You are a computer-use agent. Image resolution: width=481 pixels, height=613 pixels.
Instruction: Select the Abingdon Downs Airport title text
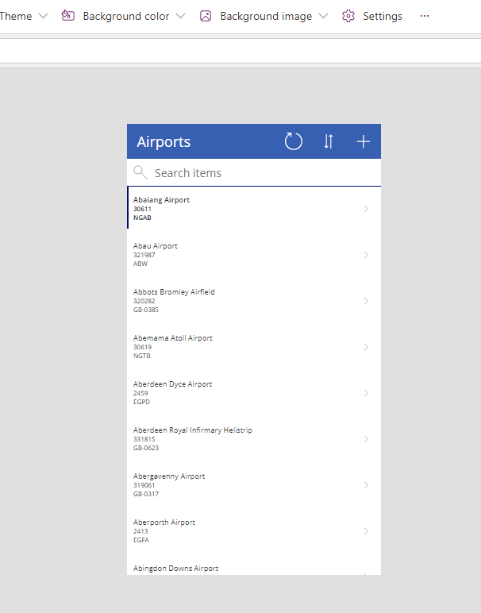[x=176, y=569]
